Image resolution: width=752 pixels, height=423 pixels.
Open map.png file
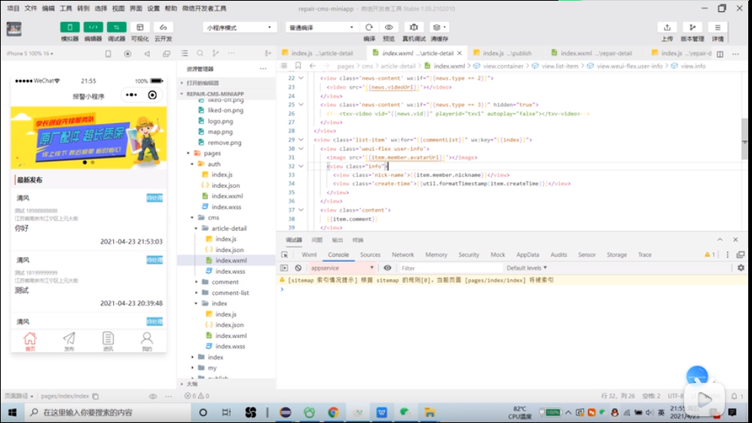pos(220,131)
